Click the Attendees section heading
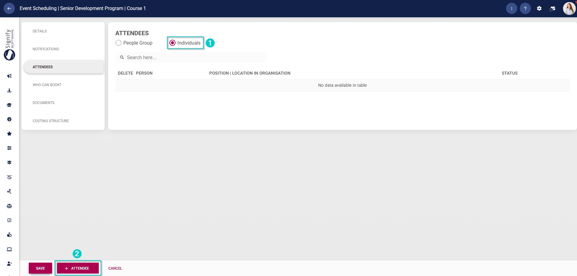This screenshot has width=577, height=276. pos(132,33)
